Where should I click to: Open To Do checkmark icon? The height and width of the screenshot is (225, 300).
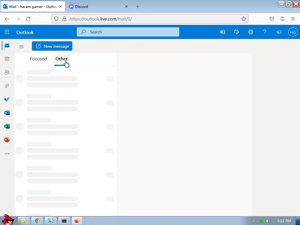point(7,99)
